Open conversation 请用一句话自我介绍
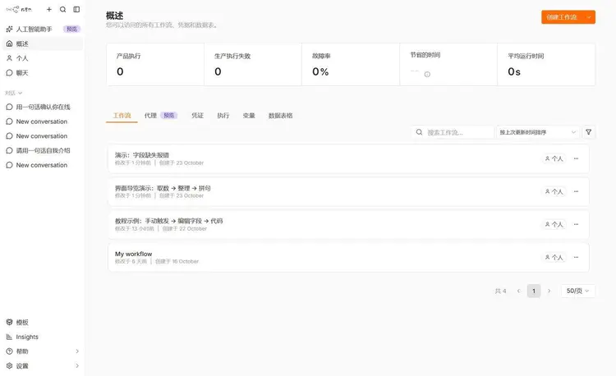 pyautogui.click(x=43, y=150)
